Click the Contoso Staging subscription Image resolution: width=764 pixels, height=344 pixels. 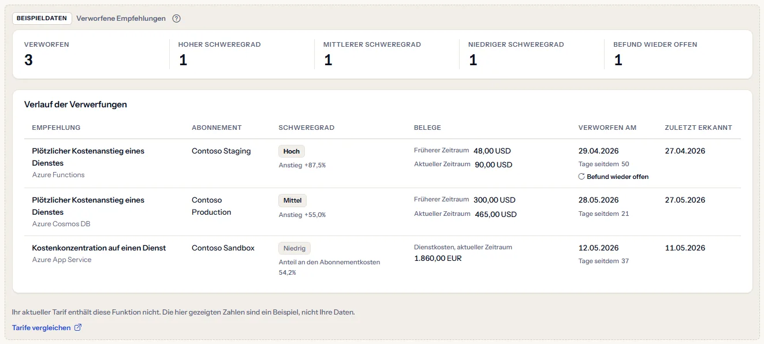[221, 151]
